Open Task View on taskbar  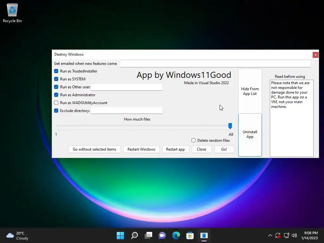[x=148, y=235]
